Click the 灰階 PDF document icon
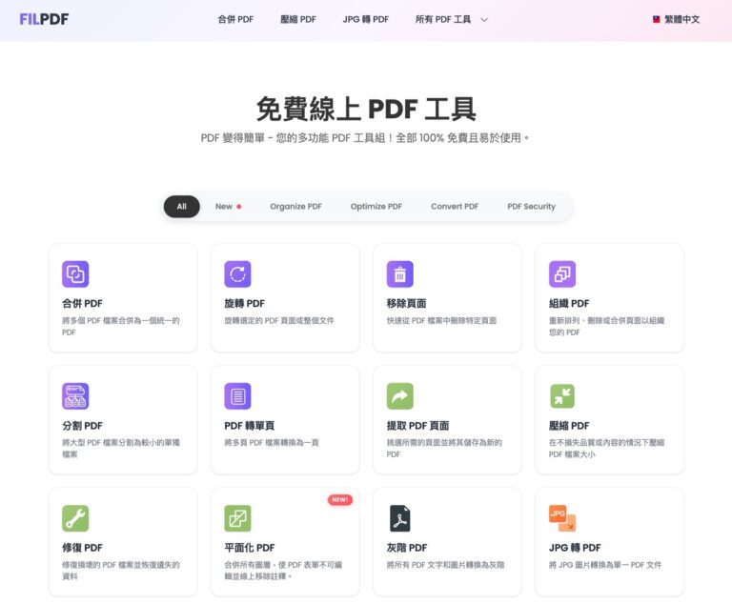Image resolution: width=732 pixels, height=604 pixels. [x=400, y=518]
